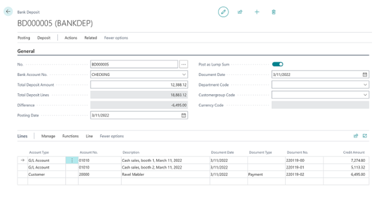384x200 pixels.
Task: Click Account No. 01010 in booth 2 row
Action: coord(99,167)
